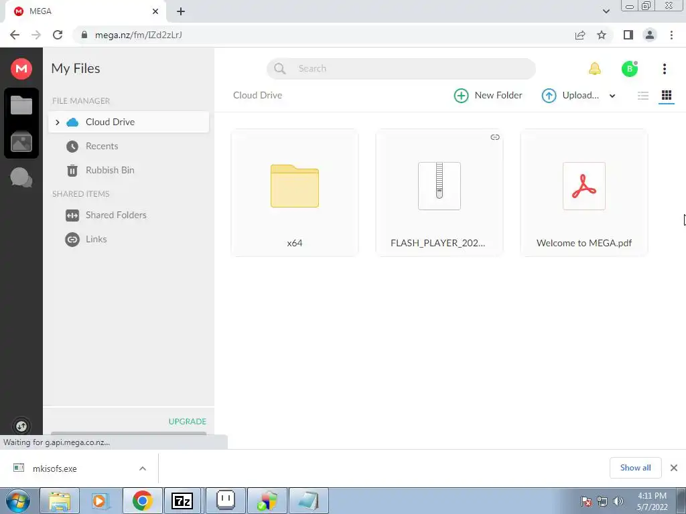Open Windows Explorer from taskbar
This screenshot has width=686, height=514.
tap(60, 501)
